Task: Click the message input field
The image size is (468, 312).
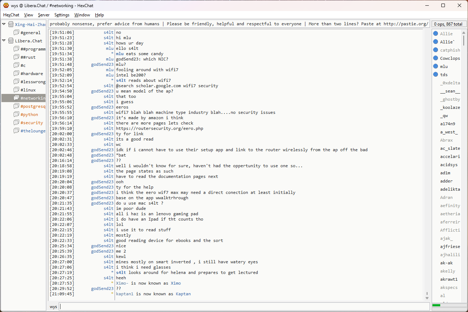Action: point(244,307)
